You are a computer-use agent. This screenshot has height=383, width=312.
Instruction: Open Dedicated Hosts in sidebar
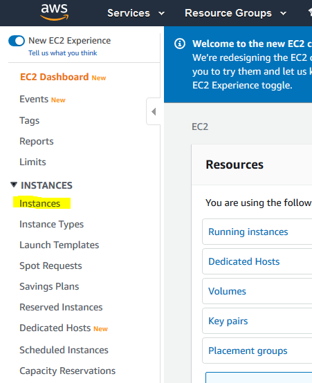click(55, 328)
